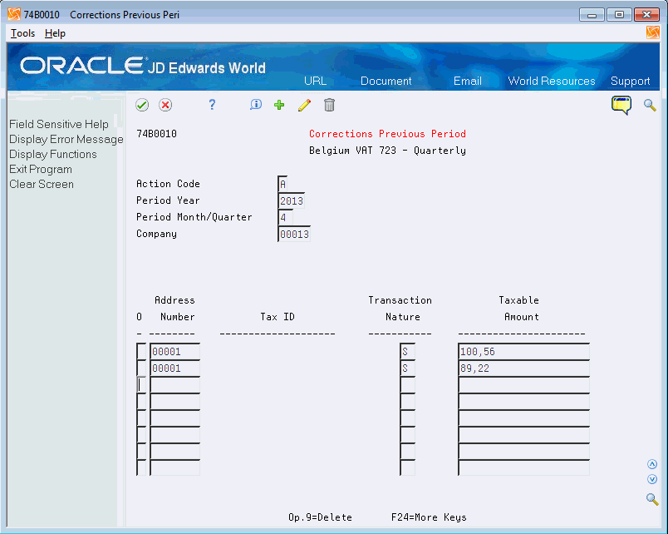The image size is (668, 534).
Task: Click the magnifier icon under the scroll arrows
Action: [x=652, y=498]
